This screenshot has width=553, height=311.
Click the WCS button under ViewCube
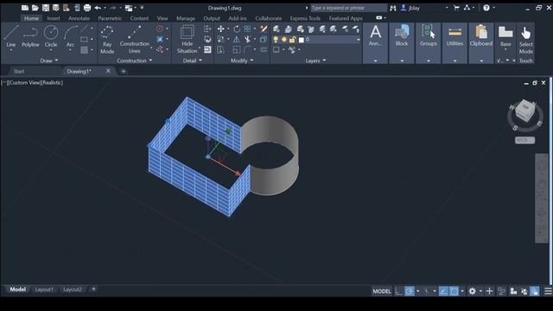(x=524, y=140)
